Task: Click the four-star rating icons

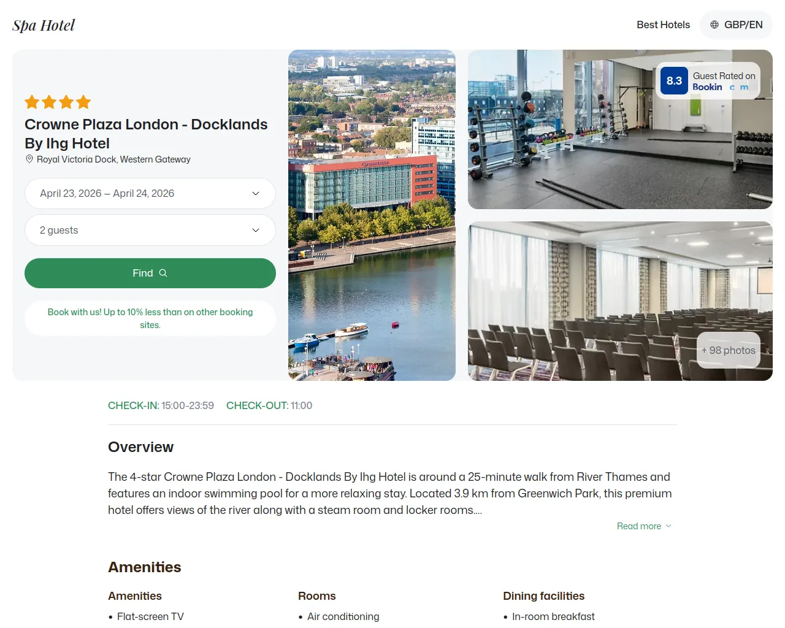Action: 58,102
